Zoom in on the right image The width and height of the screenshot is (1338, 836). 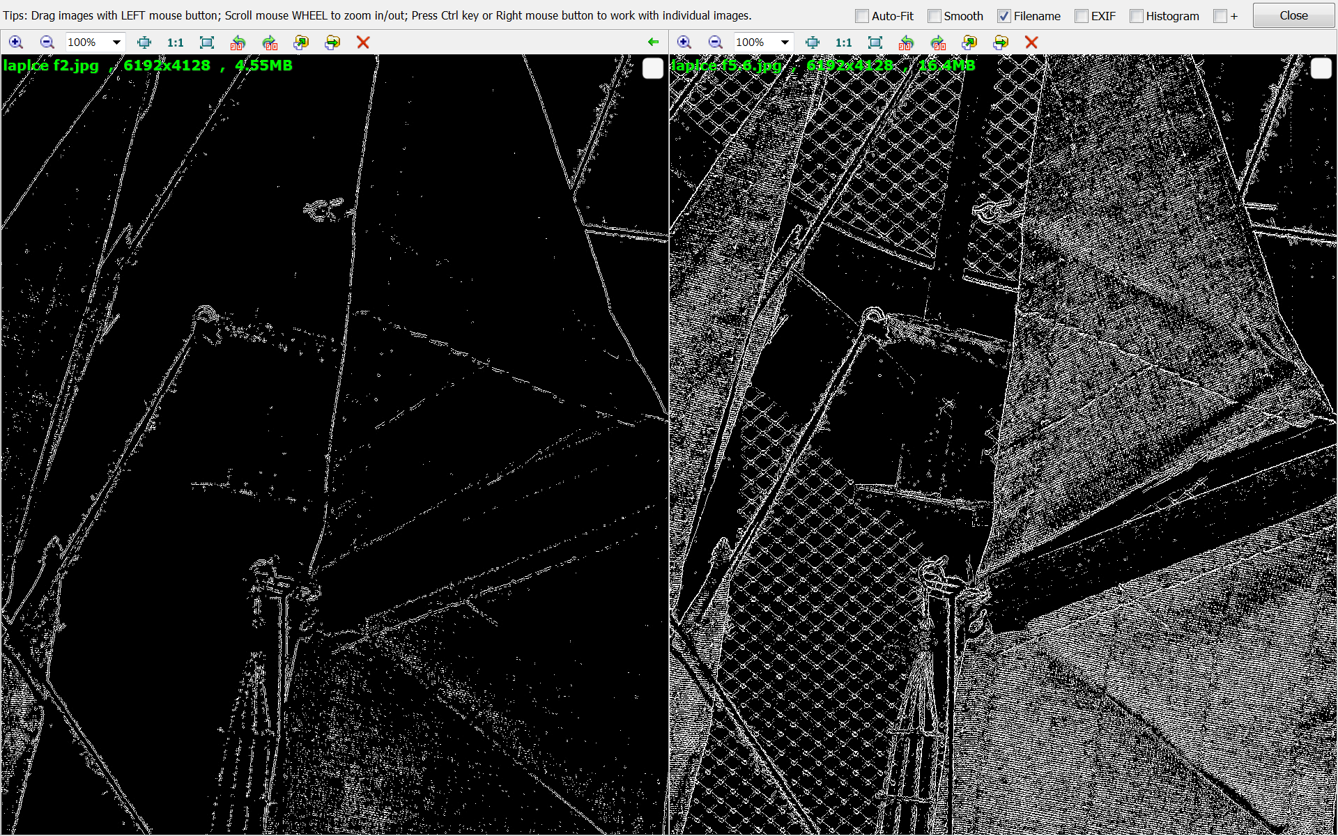pos(684,42)
